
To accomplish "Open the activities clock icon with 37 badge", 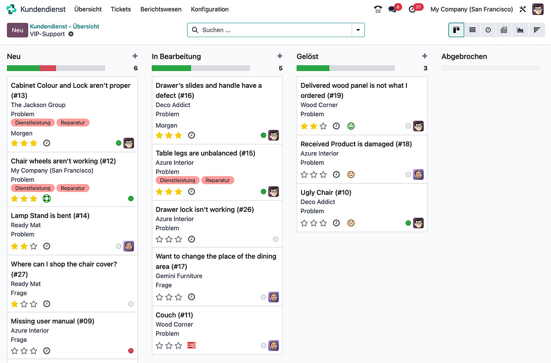I will pyautogui.click(x=412, y=9).
